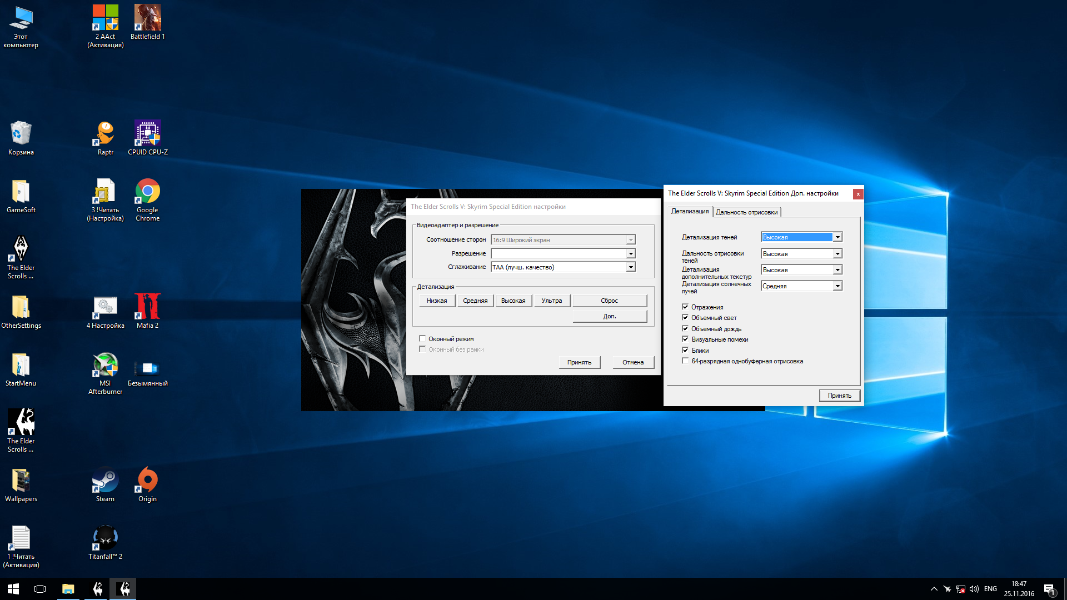
Task: Open 2 AAct (Активация) shortcut
Action: pos(105,27)
